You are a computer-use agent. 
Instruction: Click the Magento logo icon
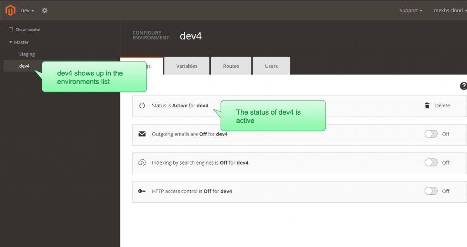[x=10, y=10]
